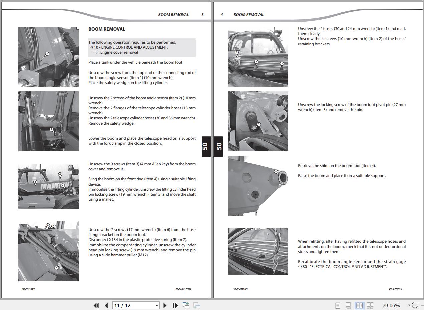Click 'Place a tank under the vehicle' sentence
Screen dimensions: 424x310
click(x=135, y=62)
